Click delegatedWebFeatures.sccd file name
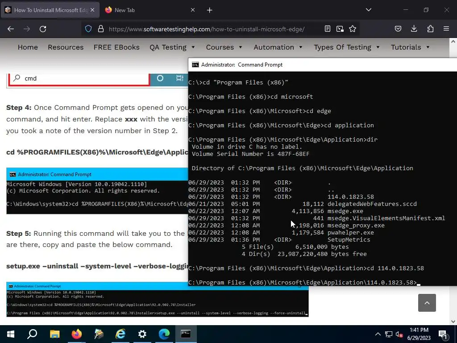 [x=372, y=204]
